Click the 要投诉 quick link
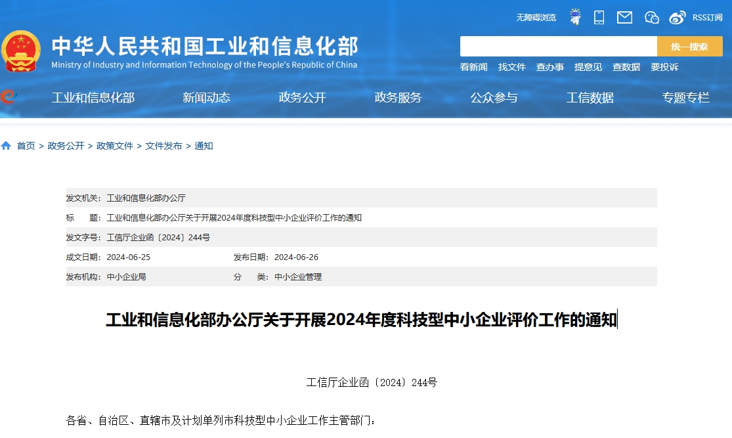Screen dimensions: 732x438 click(x=664, y=67)
